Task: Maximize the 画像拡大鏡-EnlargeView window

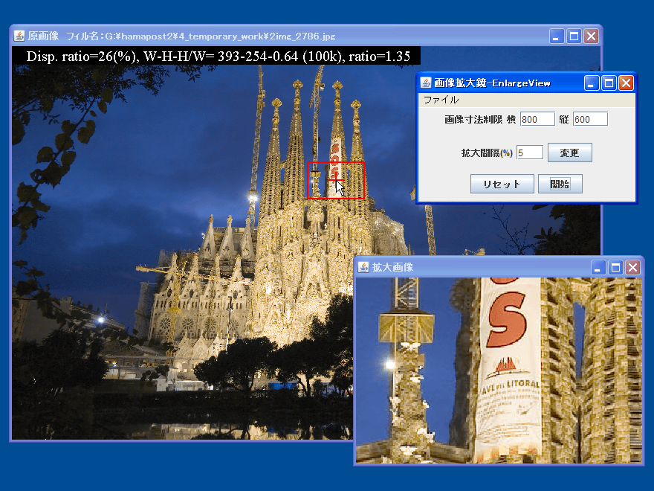Action: pyautogui.click(x=609, y=83)
